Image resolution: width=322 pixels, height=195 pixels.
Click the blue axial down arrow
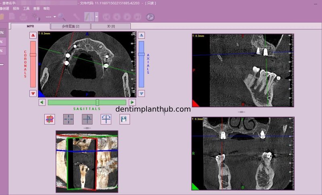[x=141, y=93]
